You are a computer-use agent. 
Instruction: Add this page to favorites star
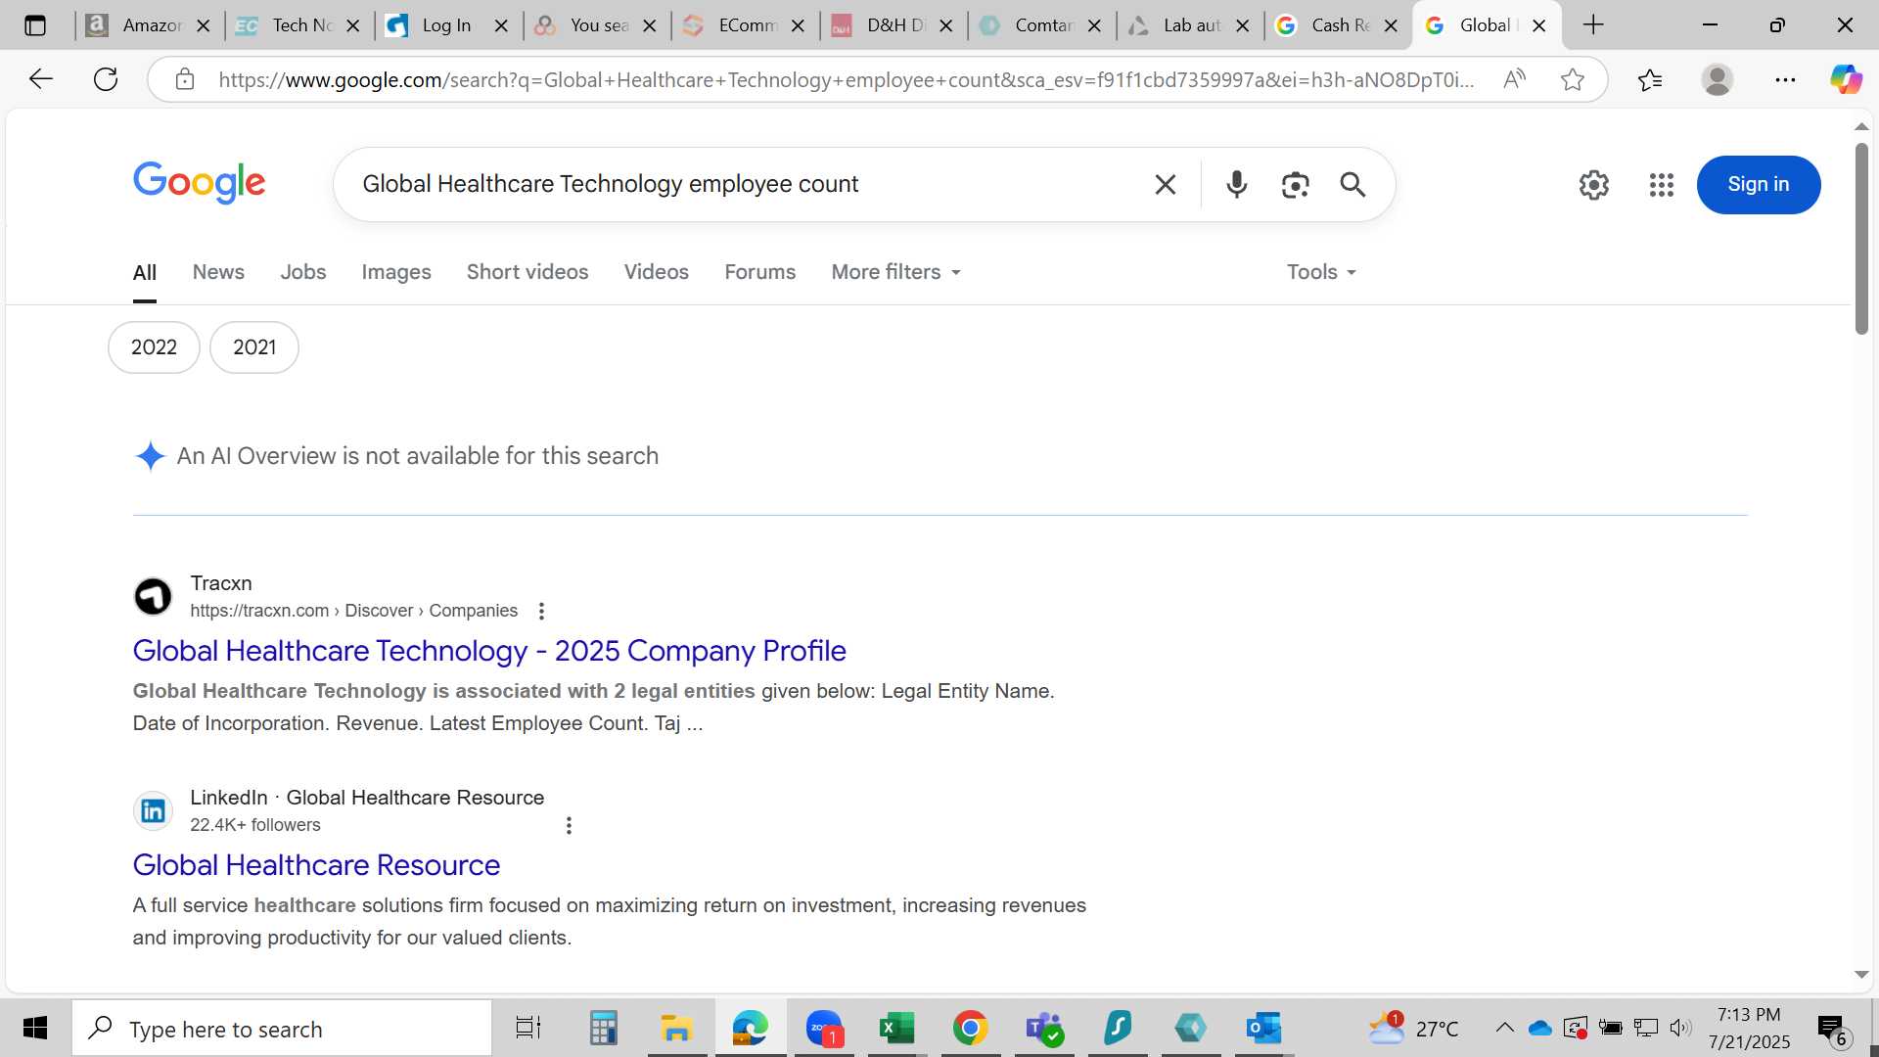(1572, 79)
